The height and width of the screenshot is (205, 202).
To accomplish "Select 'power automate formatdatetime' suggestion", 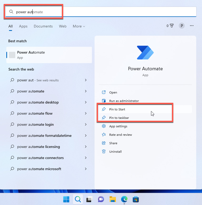I will click(44, 136).
